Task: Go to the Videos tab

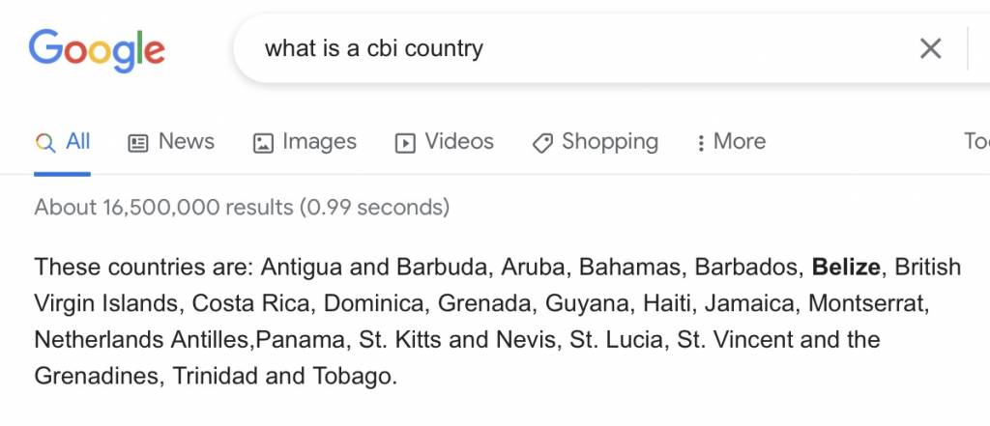Action: [445, 142]
